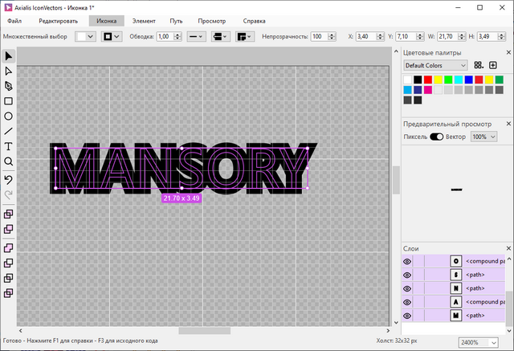The width and height of the screenshot is (514, 351).
Task: Close the Цветовые палитры panel
Action: (x=508, y=52)
